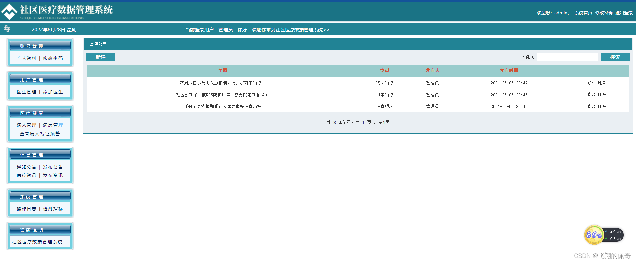Click the 主题 column header
The image size is (636, 262).
point(223,70)
